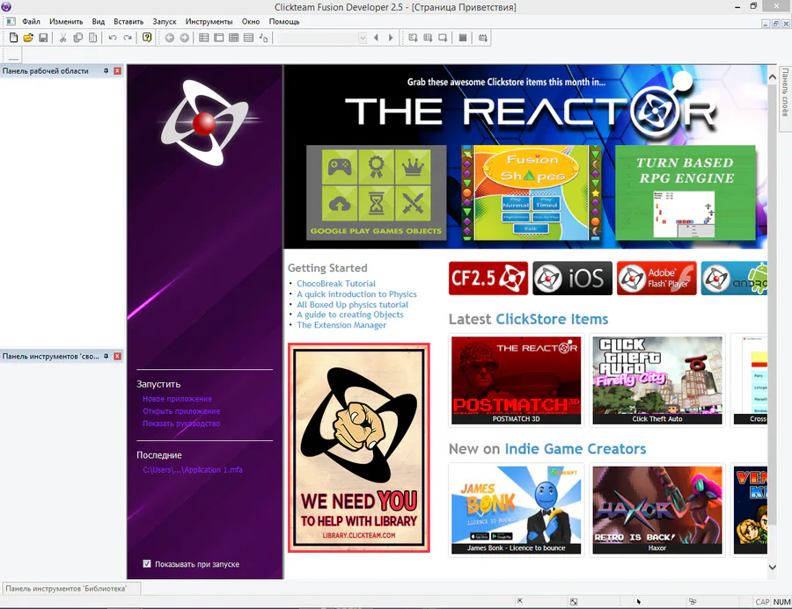The height and width of the screenshot is (609, 792).
Task: Open the Frame editor icon
Action: pyautogui.click(x=219, y=38)
